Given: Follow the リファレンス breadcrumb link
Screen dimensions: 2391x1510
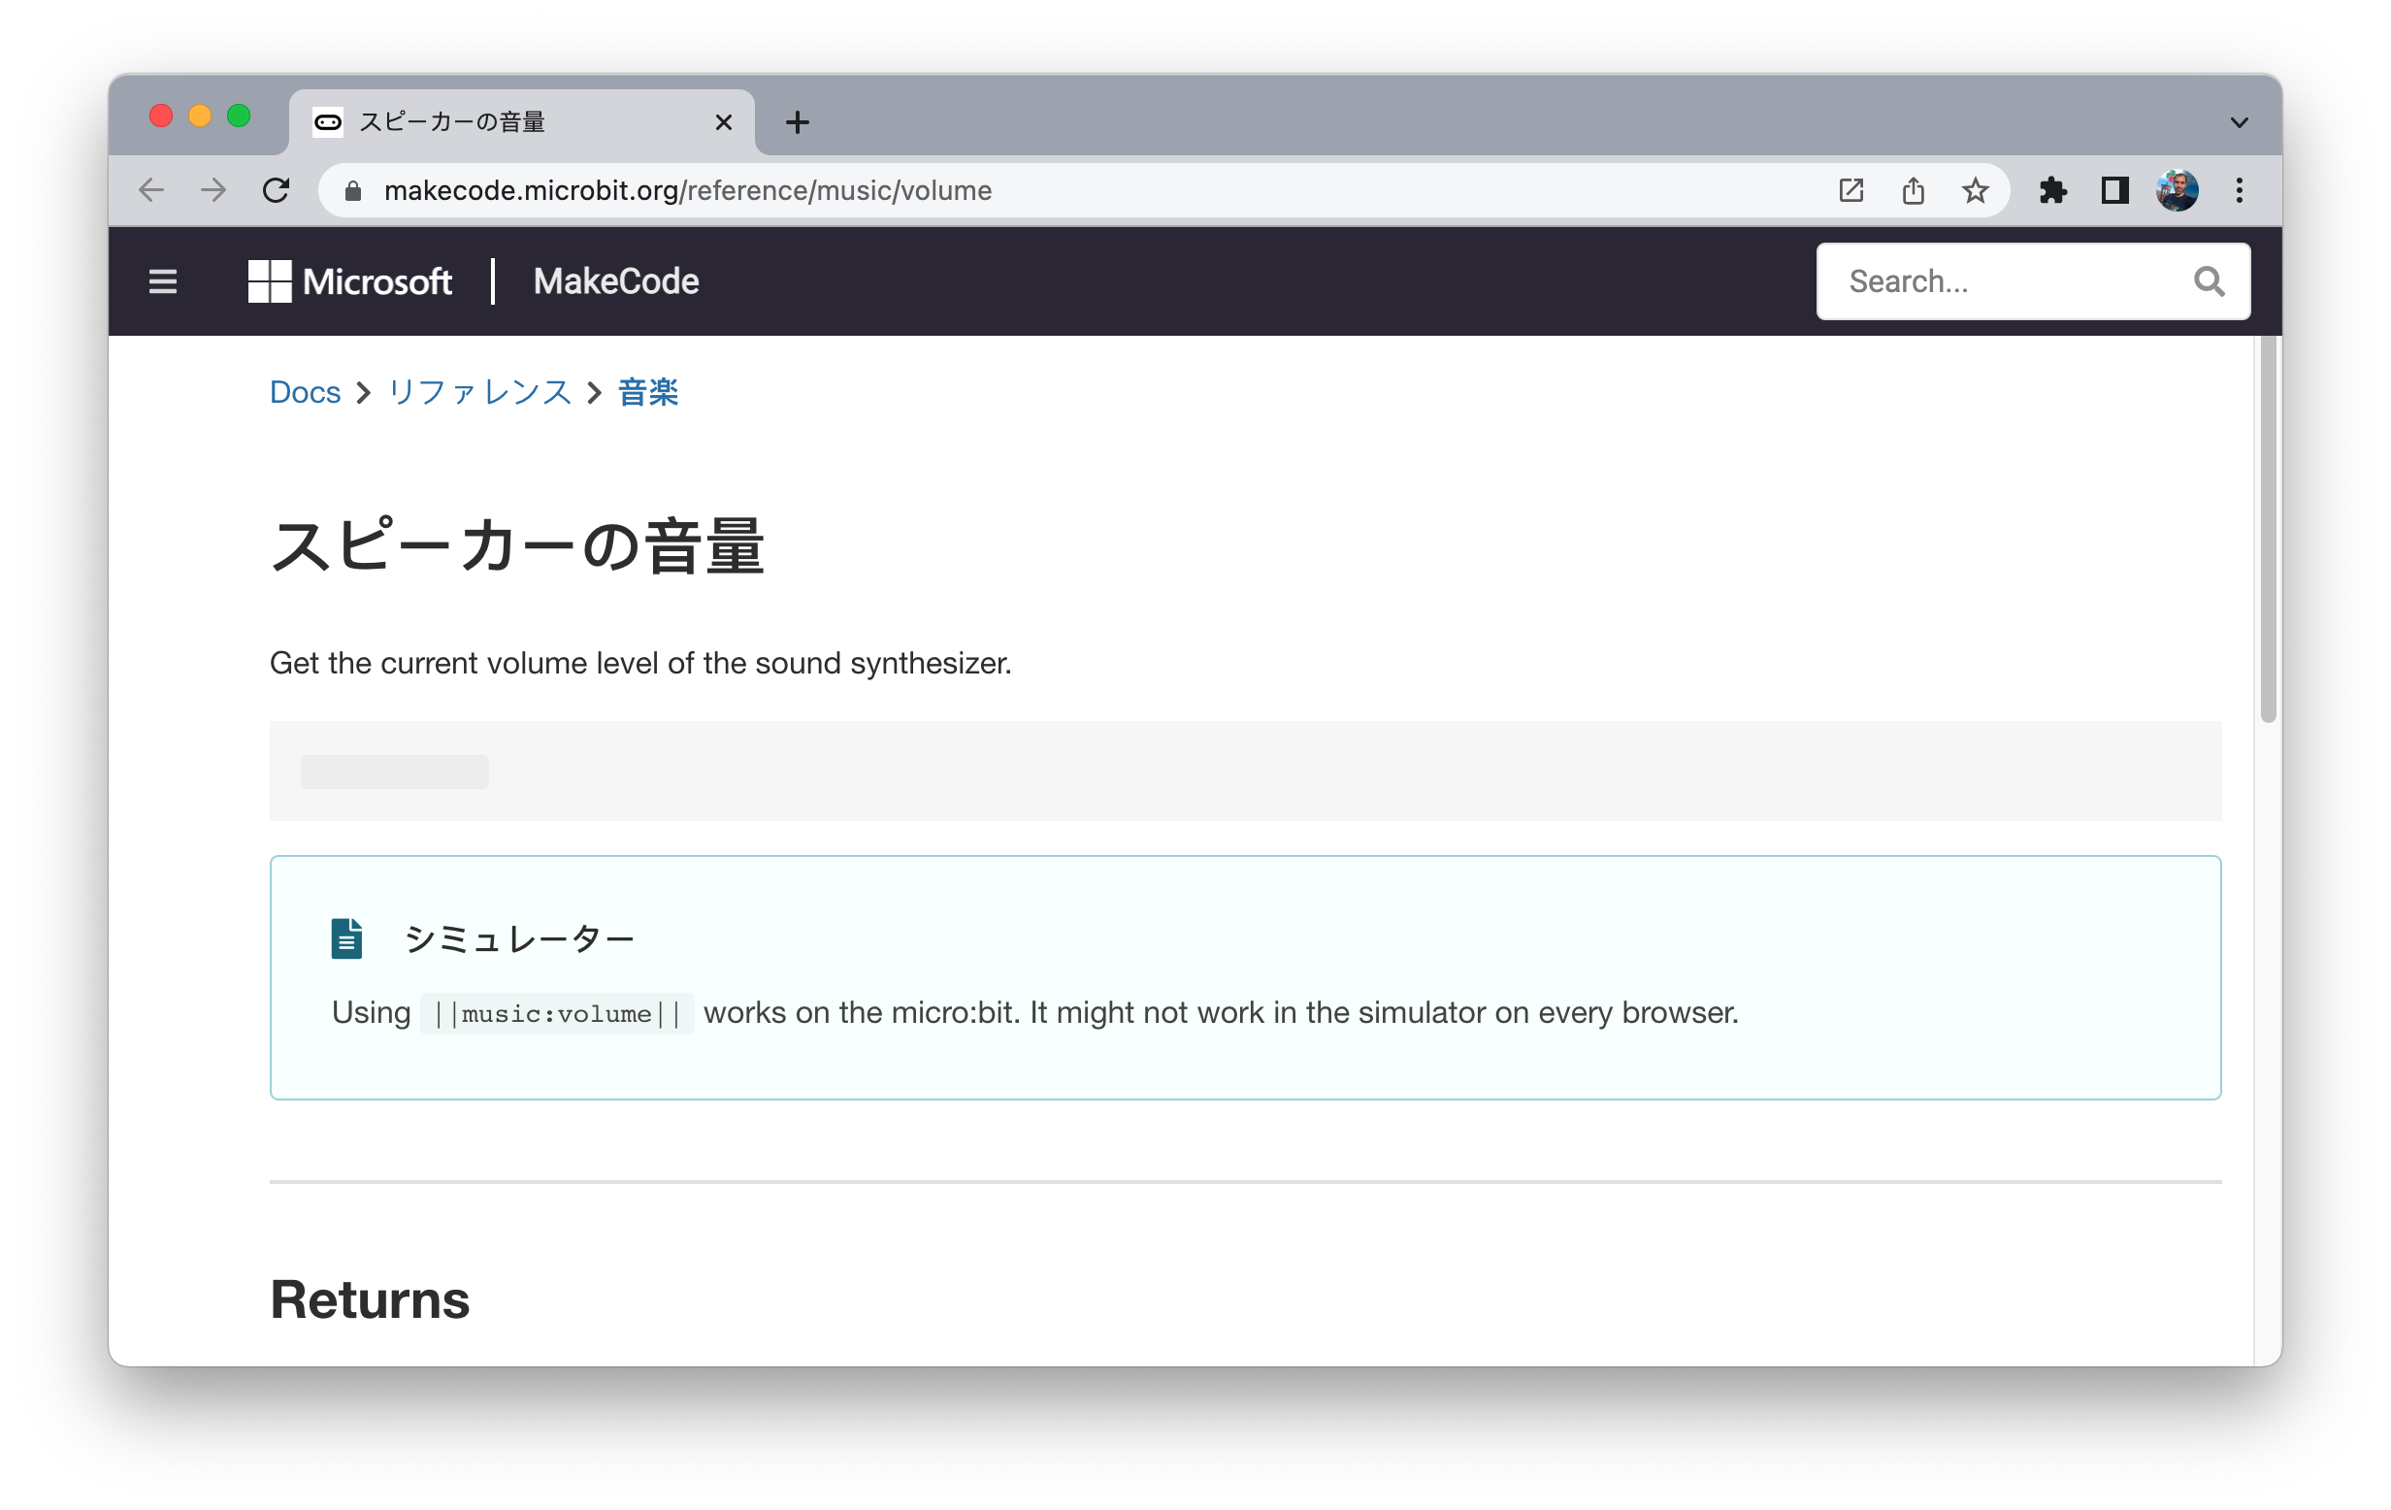Looking at the screenshot, I should coord(478,392).
